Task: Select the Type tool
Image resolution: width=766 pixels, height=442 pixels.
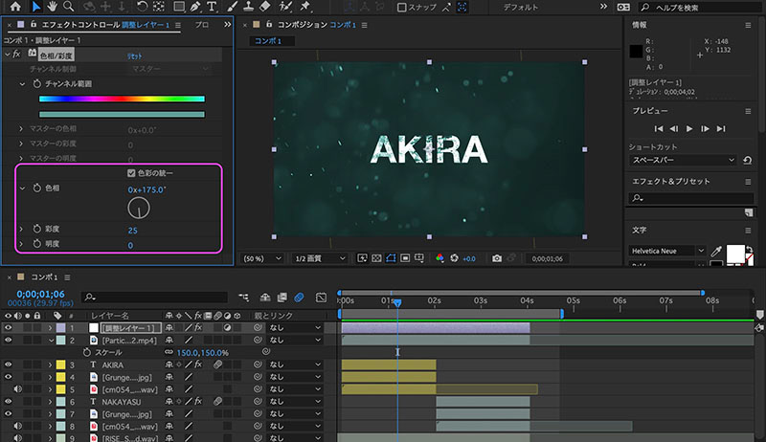Action: [x=211, y=7]
